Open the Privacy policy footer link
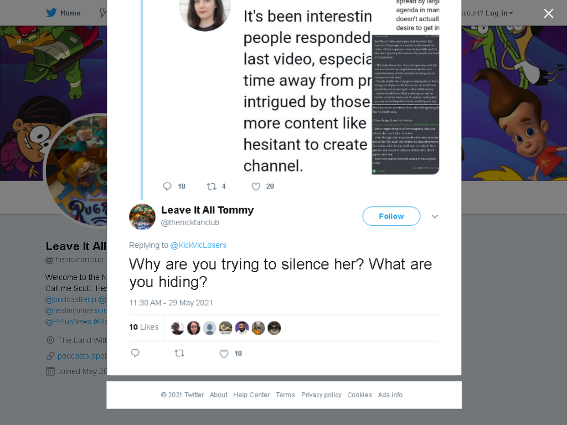The image size is (567, 425). (x=321, y=395)
